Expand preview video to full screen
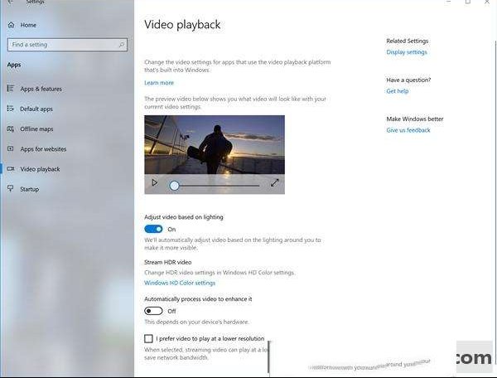This screenshot has width=497, height=378. pos(275,183)
